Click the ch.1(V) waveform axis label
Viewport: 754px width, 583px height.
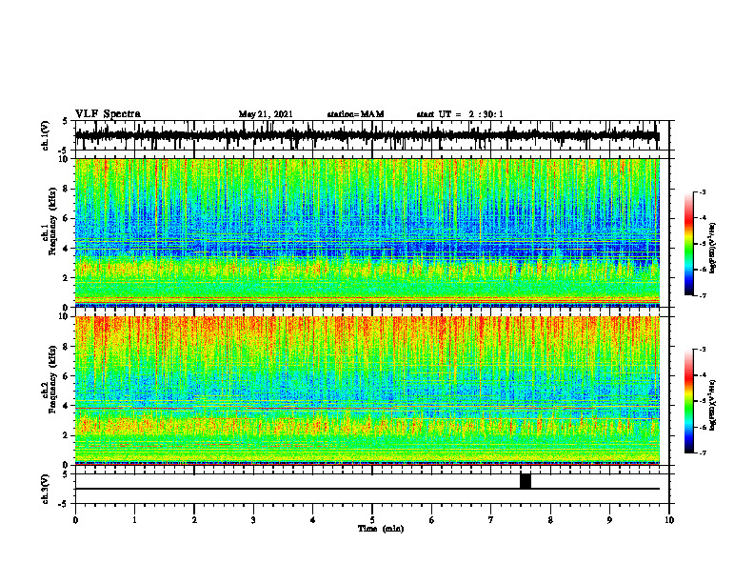coord(46,135)
